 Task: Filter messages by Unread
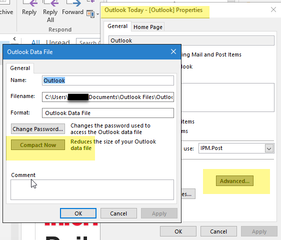(57, 42)
